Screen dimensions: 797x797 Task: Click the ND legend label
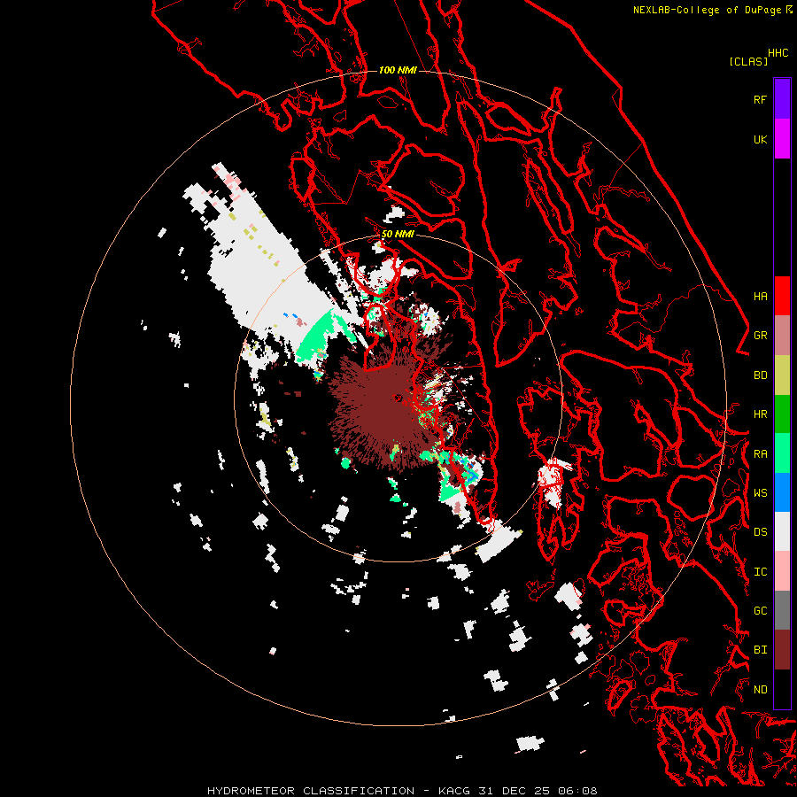click(x=760, y=690)
